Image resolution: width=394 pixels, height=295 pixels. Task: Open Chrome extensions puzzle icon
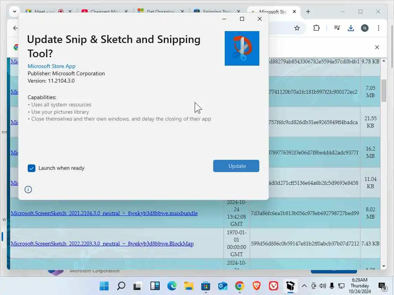click(316, 28)
